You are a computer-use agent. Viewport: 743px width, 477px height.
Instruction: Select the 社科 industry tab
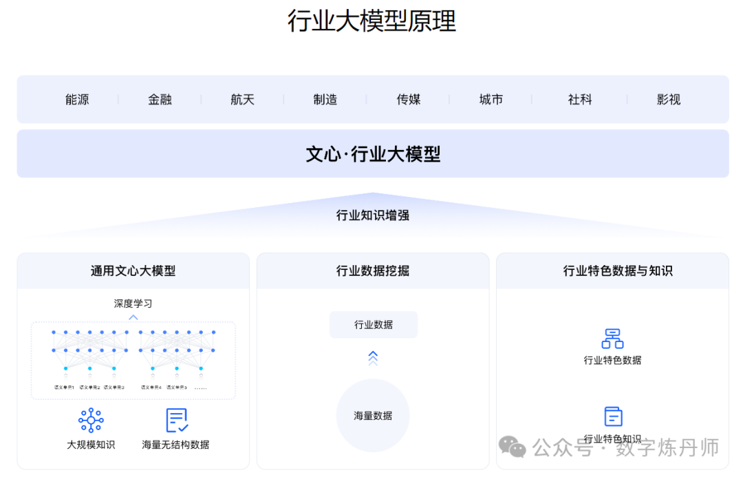[x=580, y=100]
